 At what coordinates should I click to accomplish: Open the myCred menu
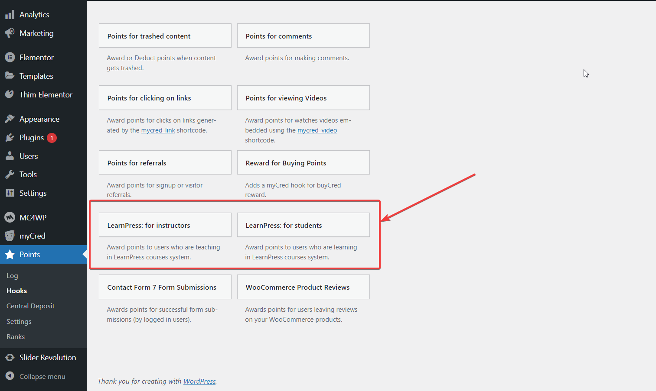point(33,236)
